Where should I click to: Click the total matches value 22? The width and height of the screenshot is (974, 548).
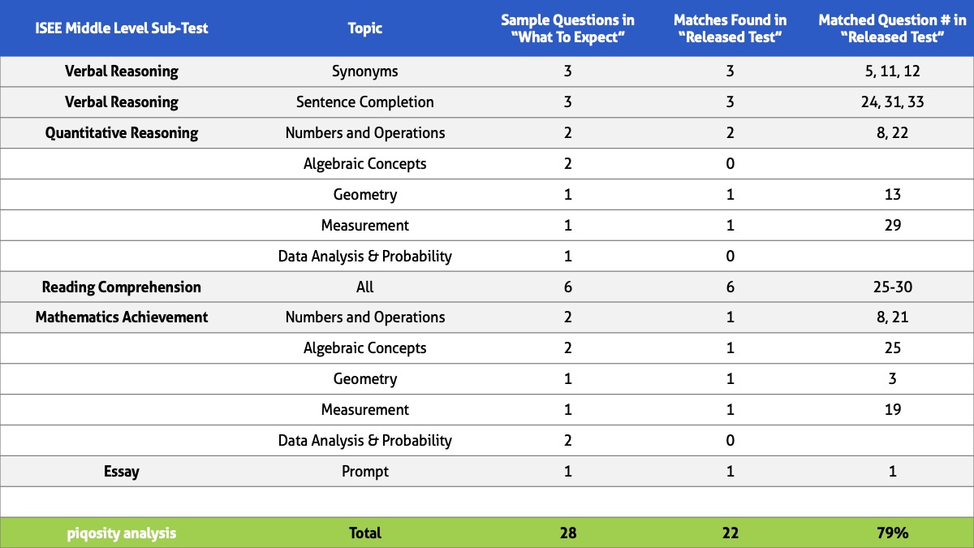click(x=730, y=533)
